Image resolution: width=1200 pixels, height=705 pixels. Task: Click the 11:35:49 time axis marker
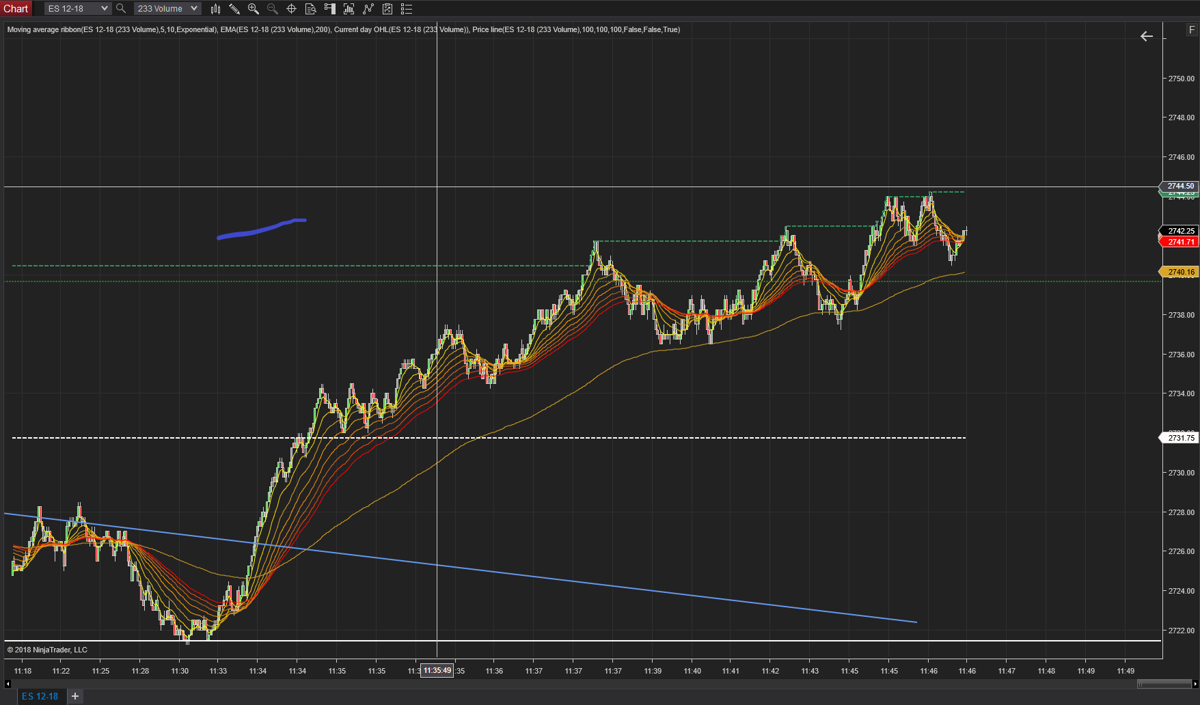click(x=437, y=671)
